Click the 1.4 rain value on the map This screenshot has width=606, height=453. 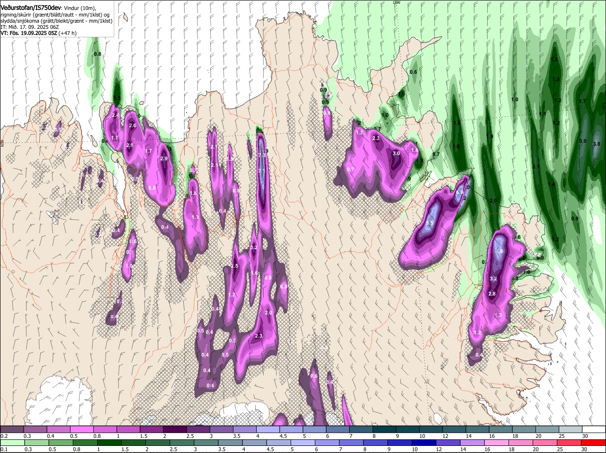click(551, 184)
